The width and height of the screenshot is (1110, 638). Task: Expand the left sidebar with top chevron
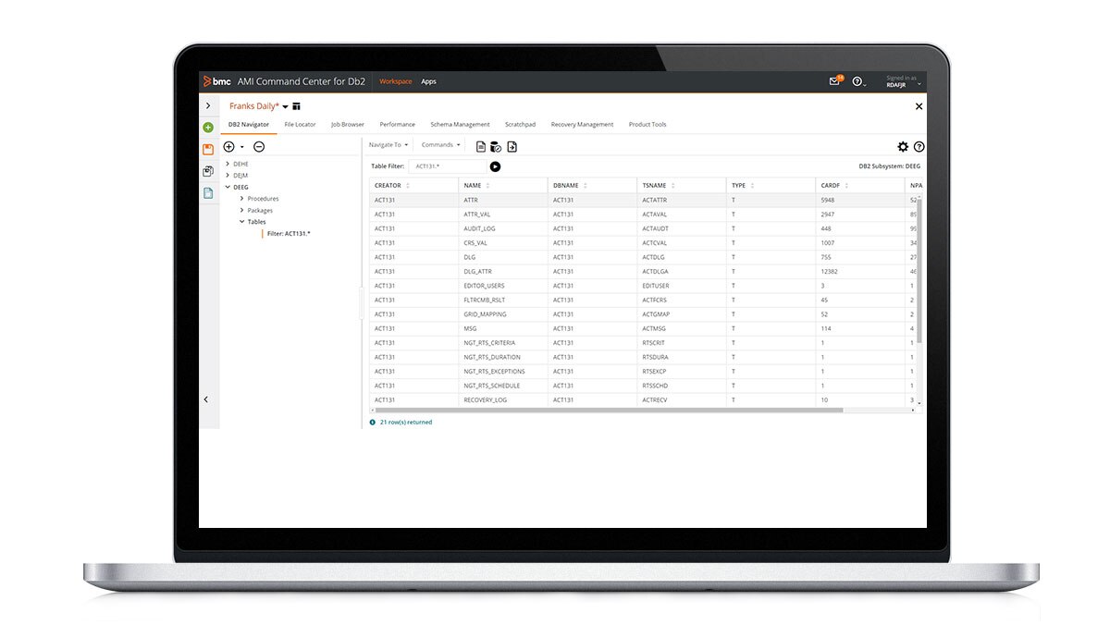tap(208, 105)
